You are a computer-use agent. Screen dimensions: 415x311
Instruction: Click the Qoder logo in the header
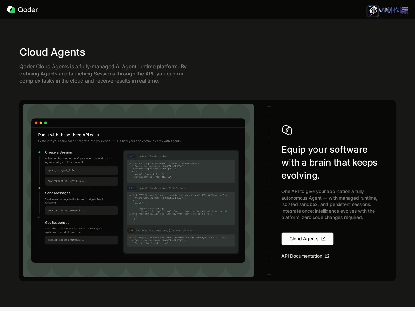[23, 10]
